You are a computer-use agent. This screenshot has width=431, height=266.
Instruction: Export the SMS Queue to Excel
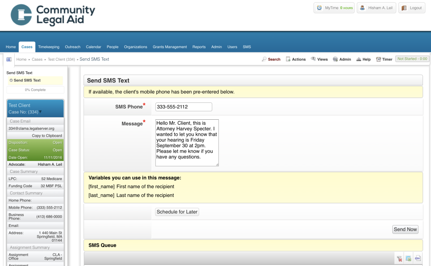pos(408,258)
